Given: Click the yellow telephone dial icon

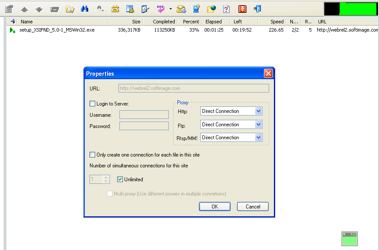Looking at the screenshot, I should 115,9.
